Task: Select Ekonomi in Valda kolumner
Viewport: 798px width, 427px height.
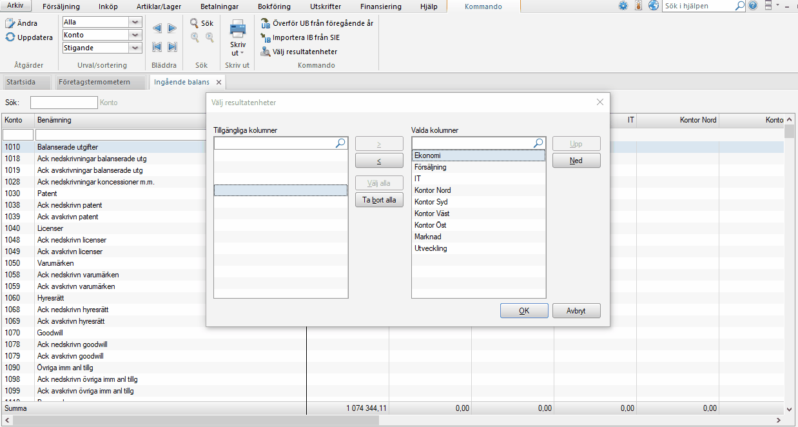Action: (x=478, y=155)
